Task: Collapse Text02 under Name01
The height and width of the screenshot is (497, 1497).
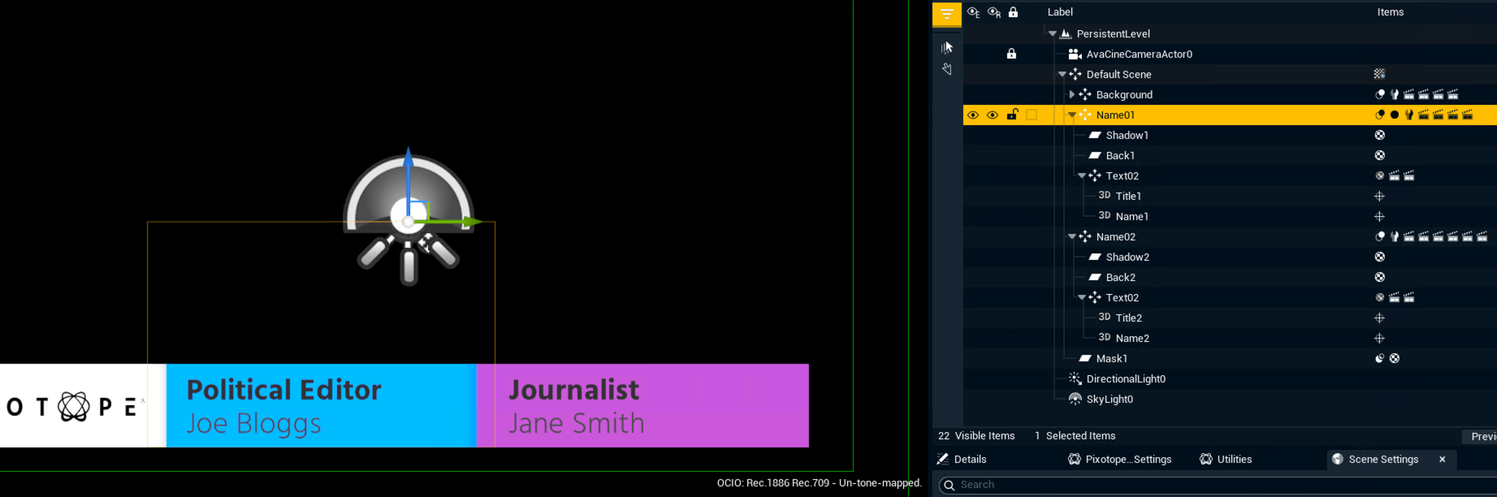Action: pyautogui.click(x=1082, y=175)
